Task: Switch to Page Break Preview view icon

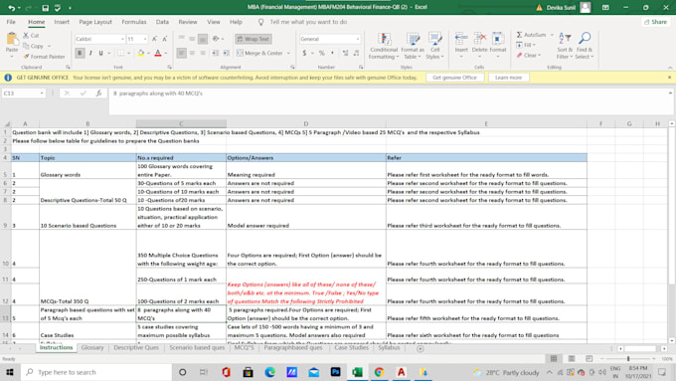Action: [x=589, y=358]
